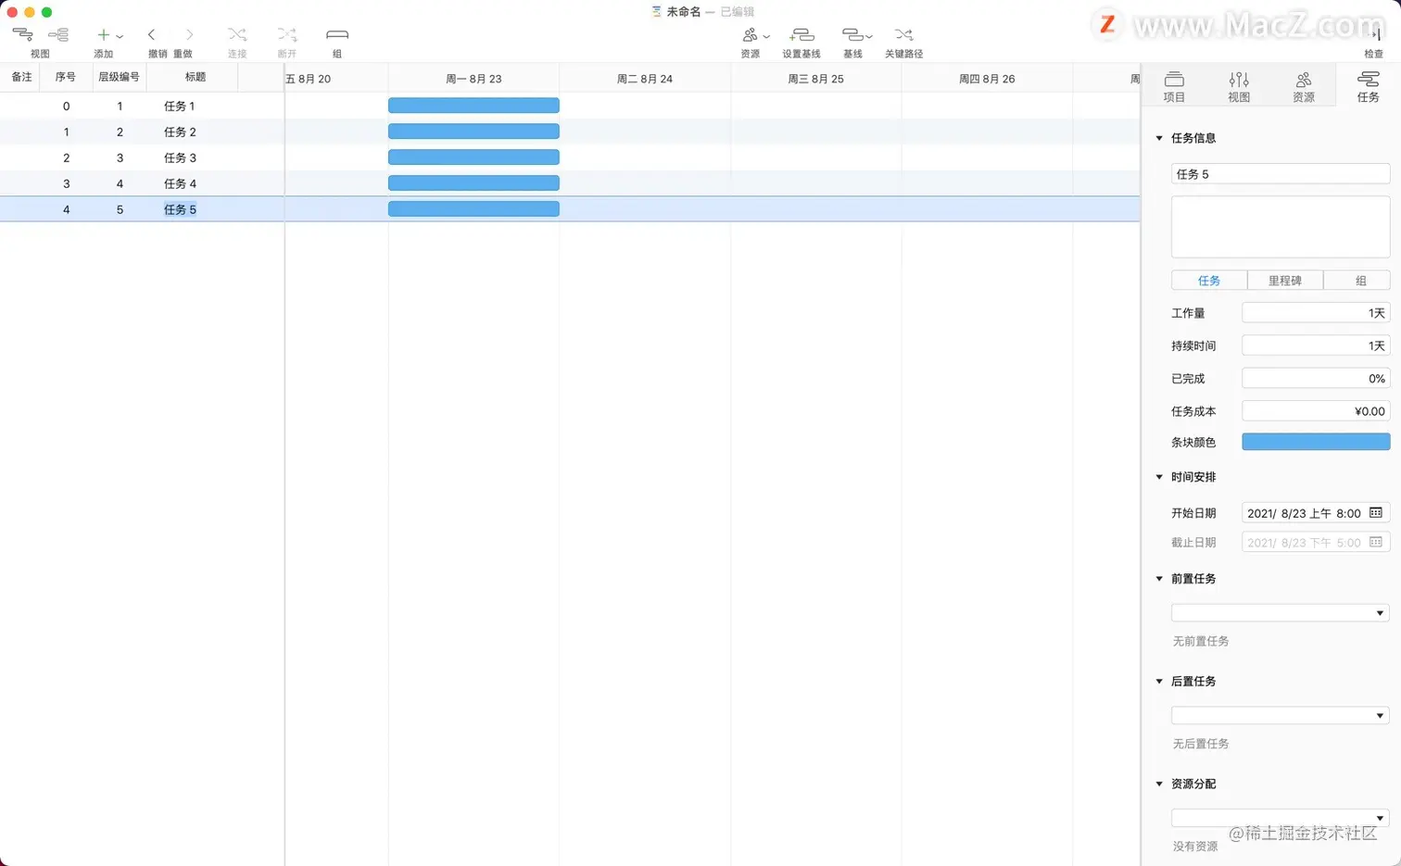Click the 周二 8月 24 timeline header
This screenshot has height=866, width=1401.
(645, 79)
